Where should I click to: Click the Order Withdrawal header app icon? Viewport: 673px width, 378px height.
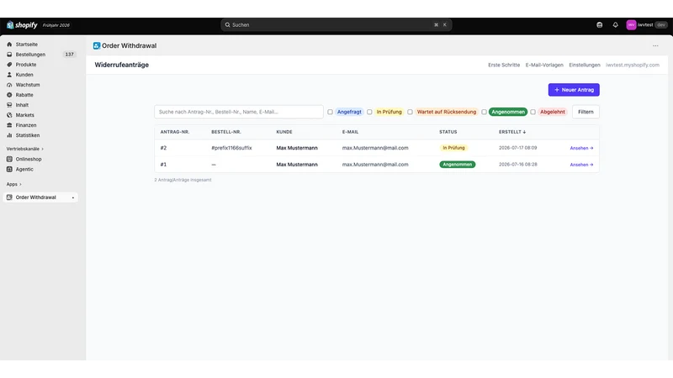97,46
